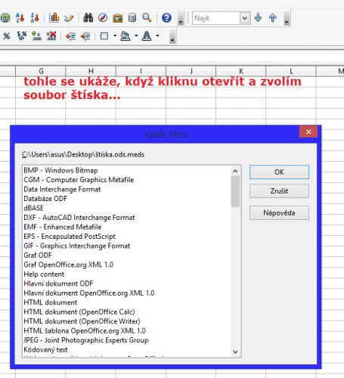
Task: Open background color dropdown arrow
Action: point(136,36)
